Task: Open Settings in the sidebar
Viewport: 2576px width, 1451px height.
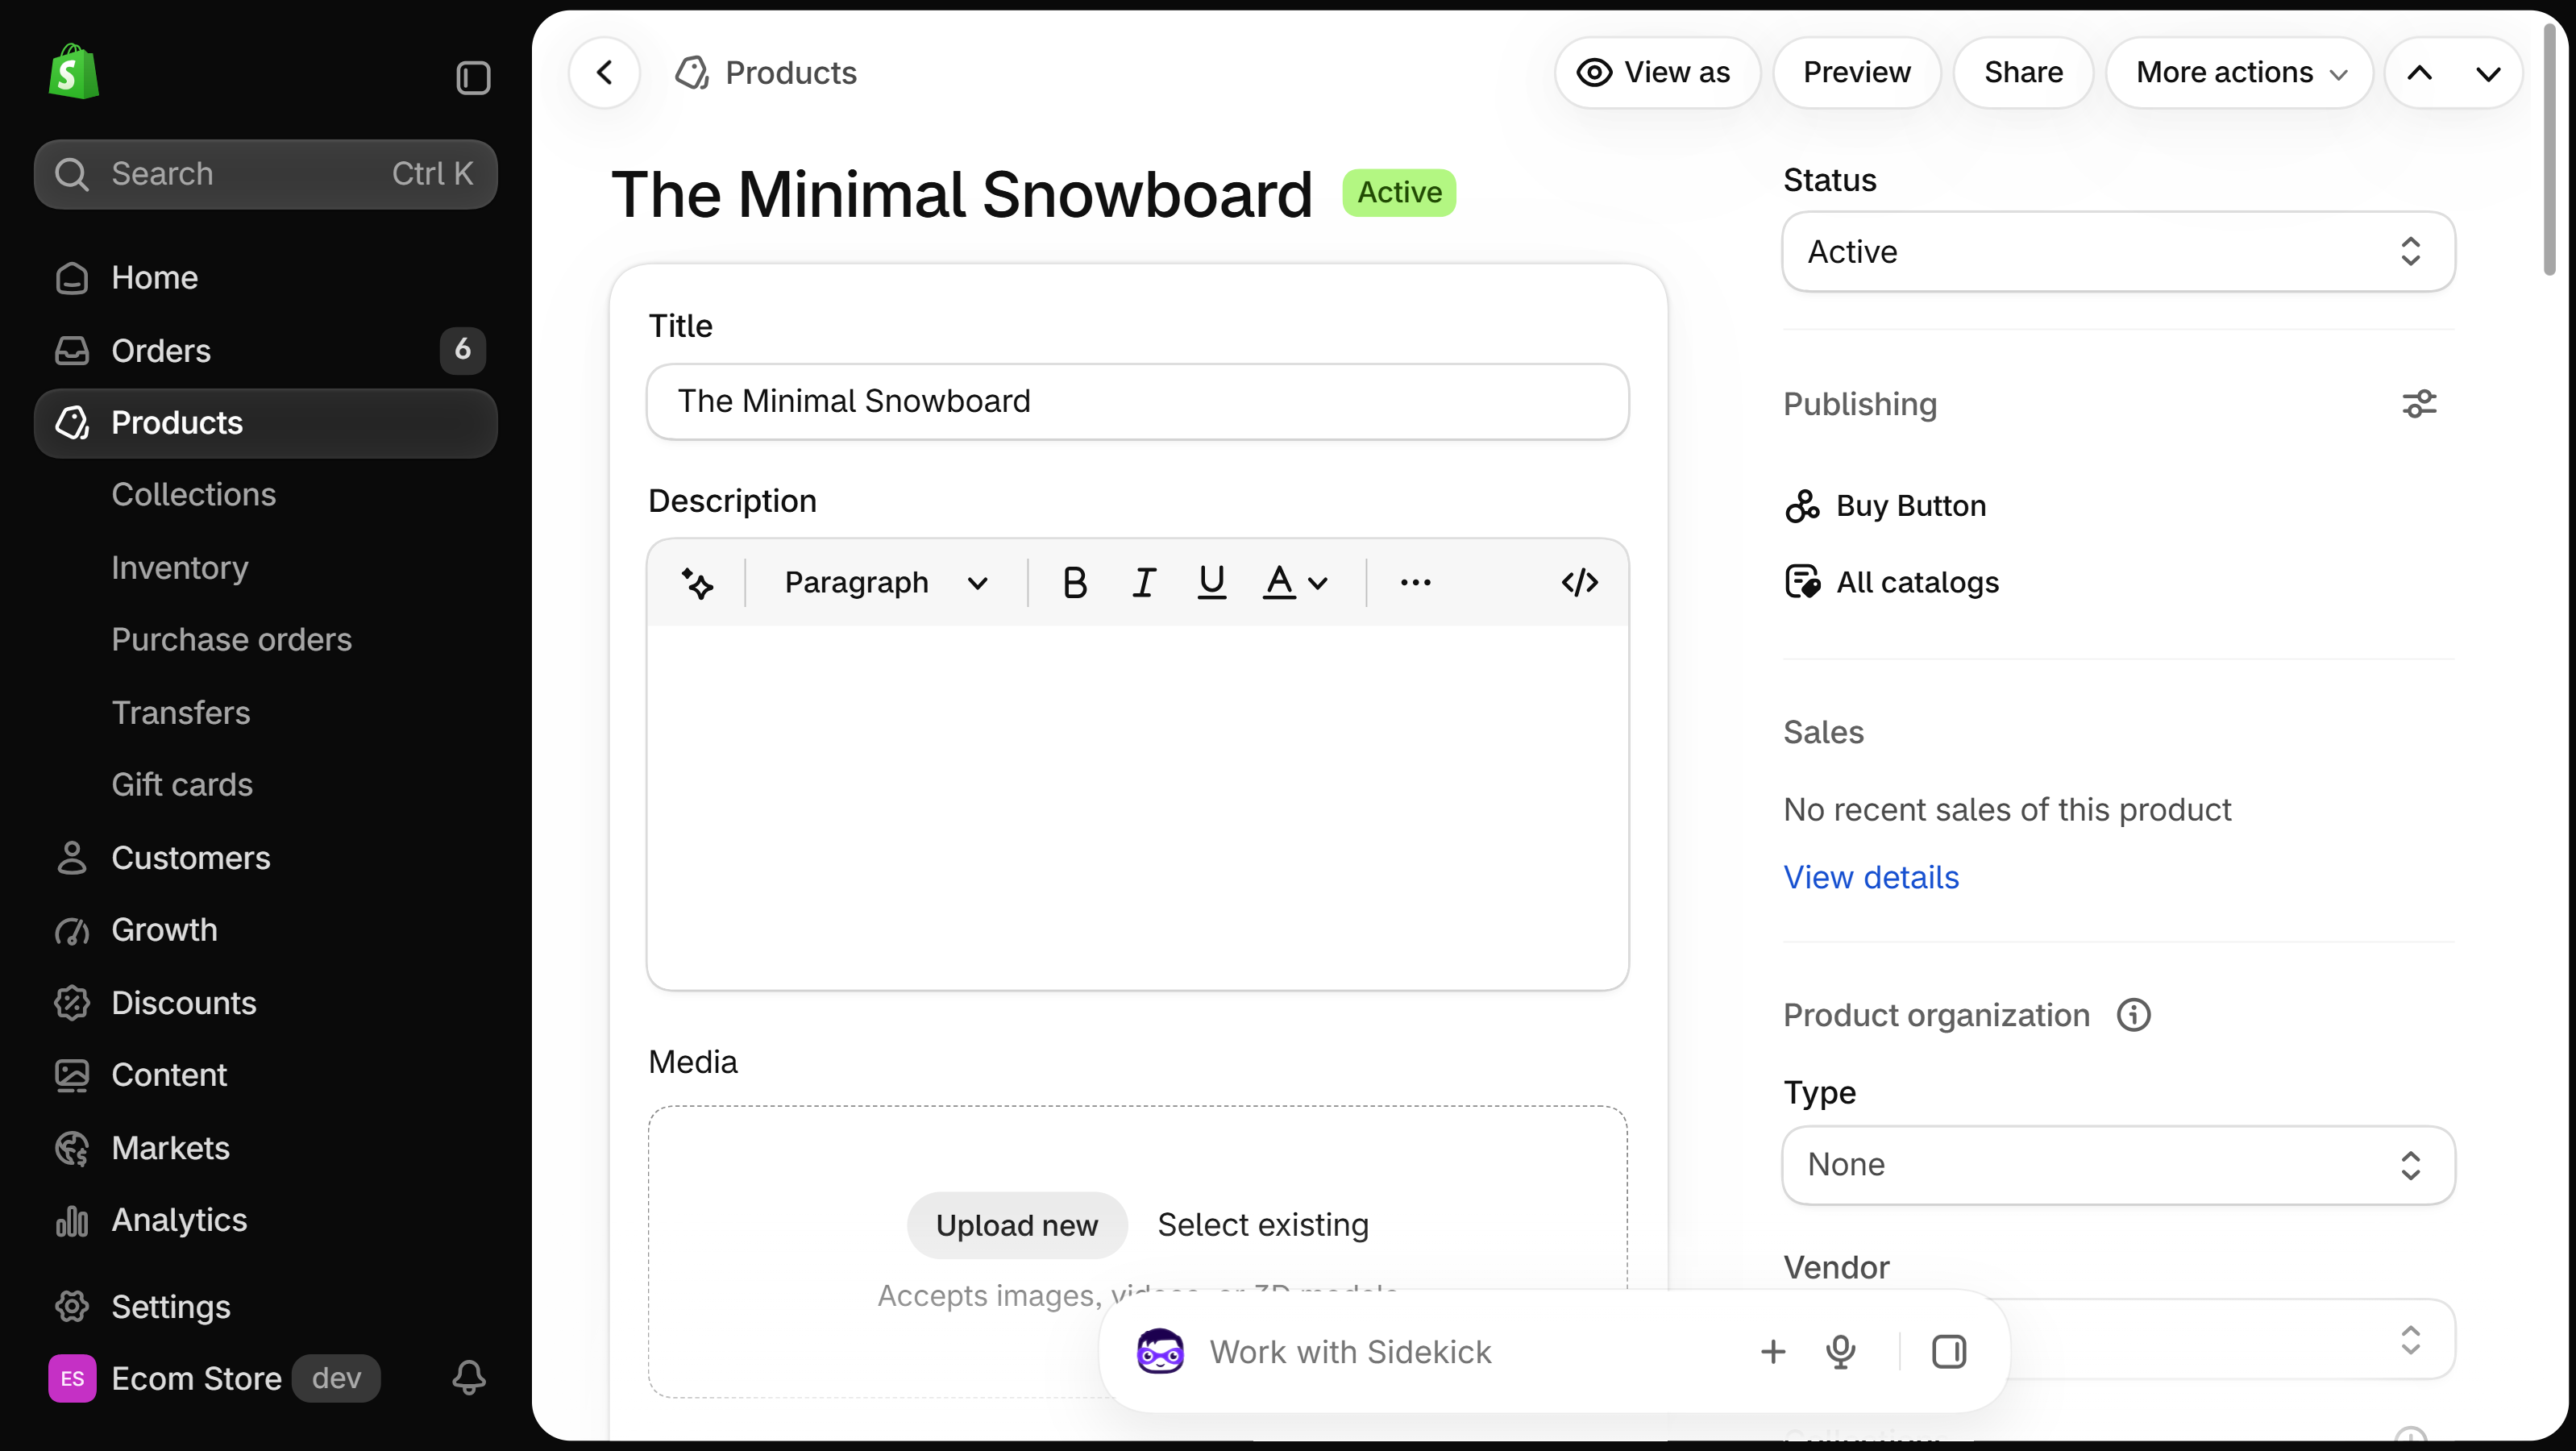Action: click(265, 1307)
